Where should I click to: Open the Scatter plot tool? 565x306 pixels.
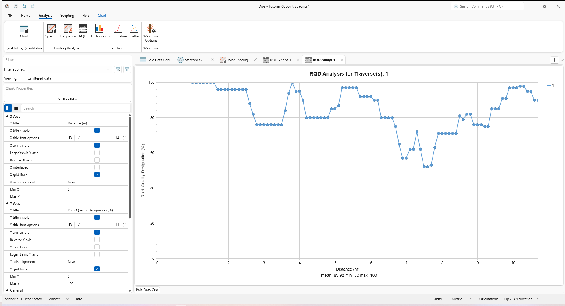(x=134, y=31)
